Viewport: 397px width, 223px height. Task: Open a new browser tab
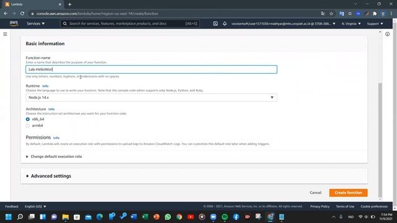69,4
